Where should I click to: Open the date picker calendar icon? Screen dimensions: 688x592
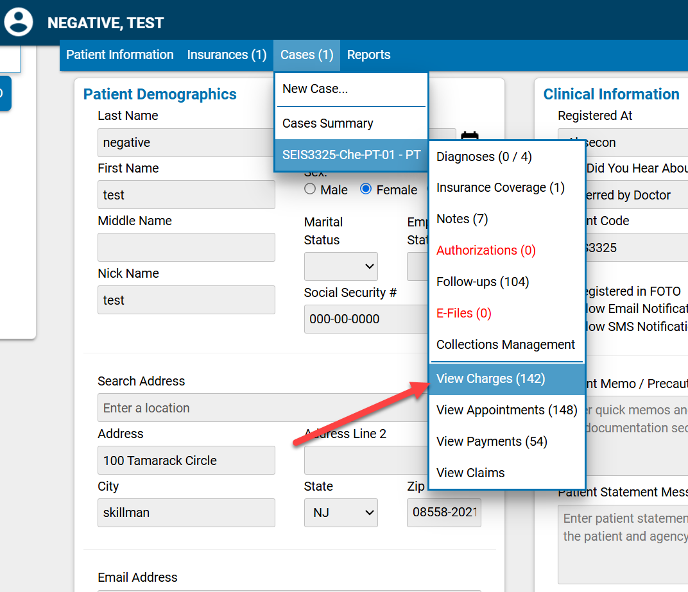click(470, 137)
